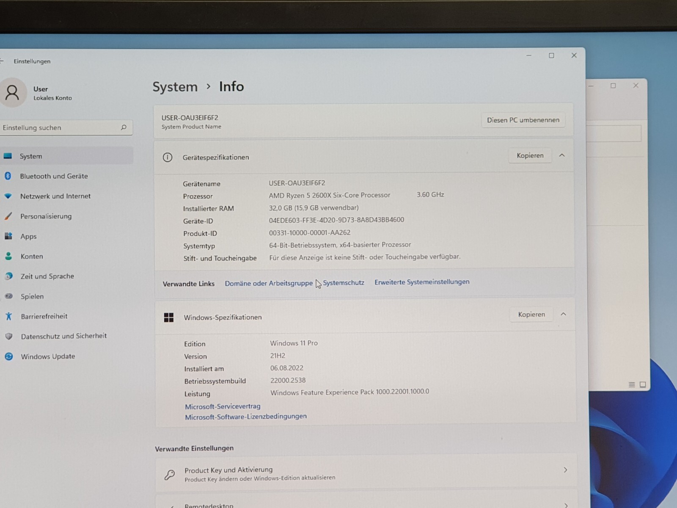Viewport: 677px width, 508px height.
Task: Click the Zeit und Sprache globe icon
Action: click(x=8, y=276)
